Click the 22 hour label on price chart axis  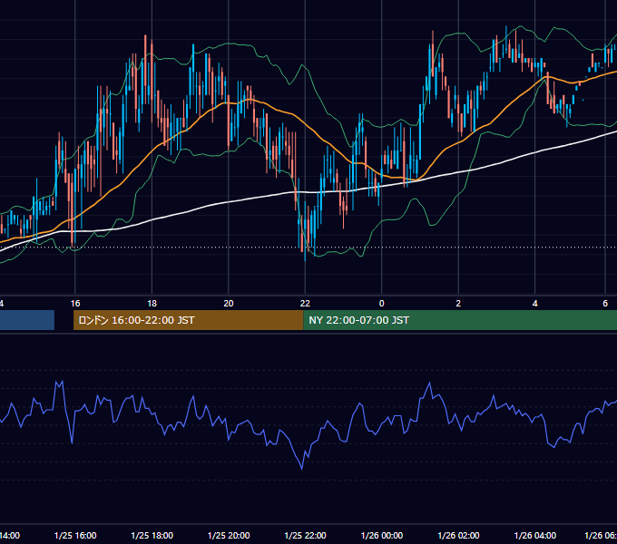click(x=305, y=304)
